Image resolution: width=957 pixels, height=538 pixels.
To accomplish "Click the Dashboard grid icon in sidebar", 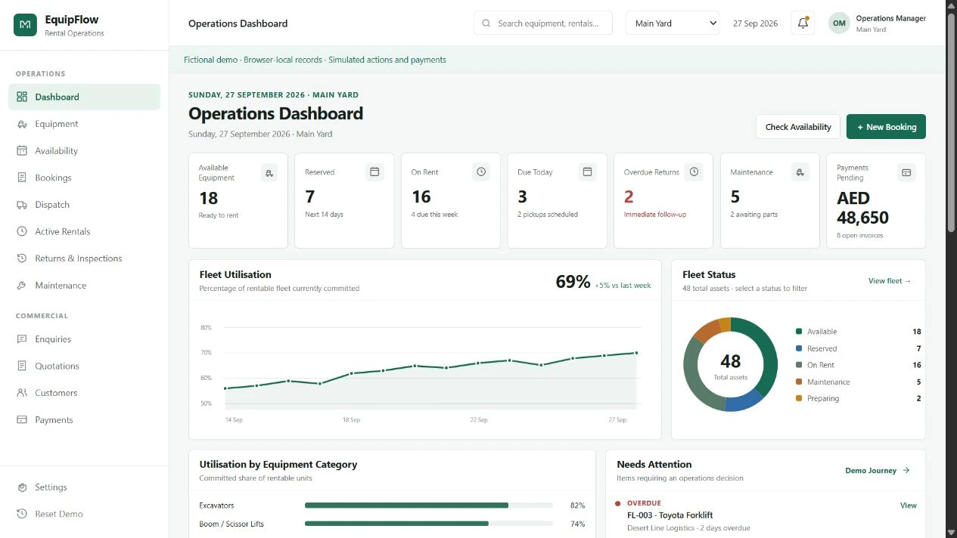I will point(22,97).
